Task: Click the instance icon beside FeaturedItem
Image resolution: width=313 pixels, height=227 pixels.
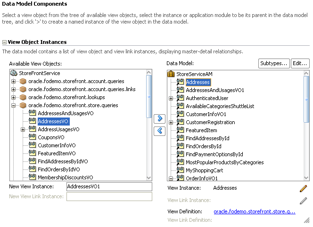Action: [180, 130]
